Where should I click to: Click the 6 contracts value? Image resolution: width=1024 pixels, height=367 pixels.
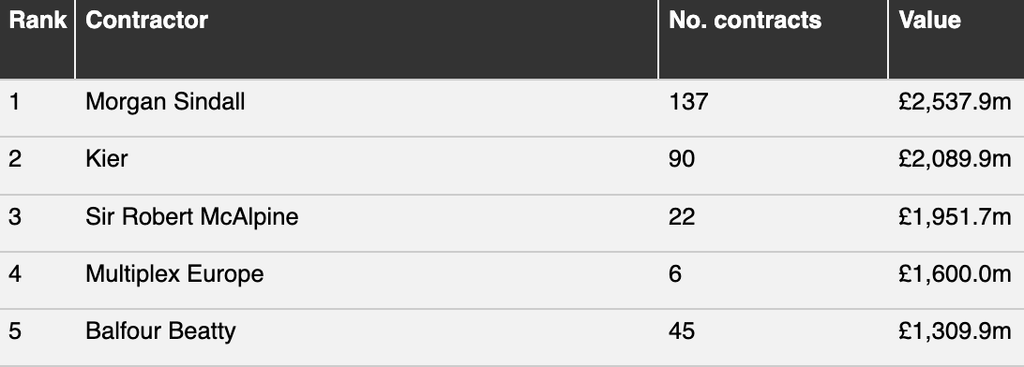coord(675,273)
